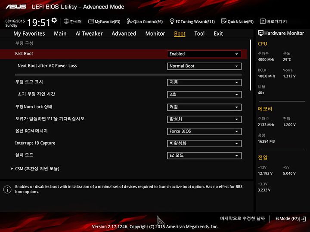Open 부팅 로고 표시 dropdown
310x232 pixels.
click(x=204, y=82)
